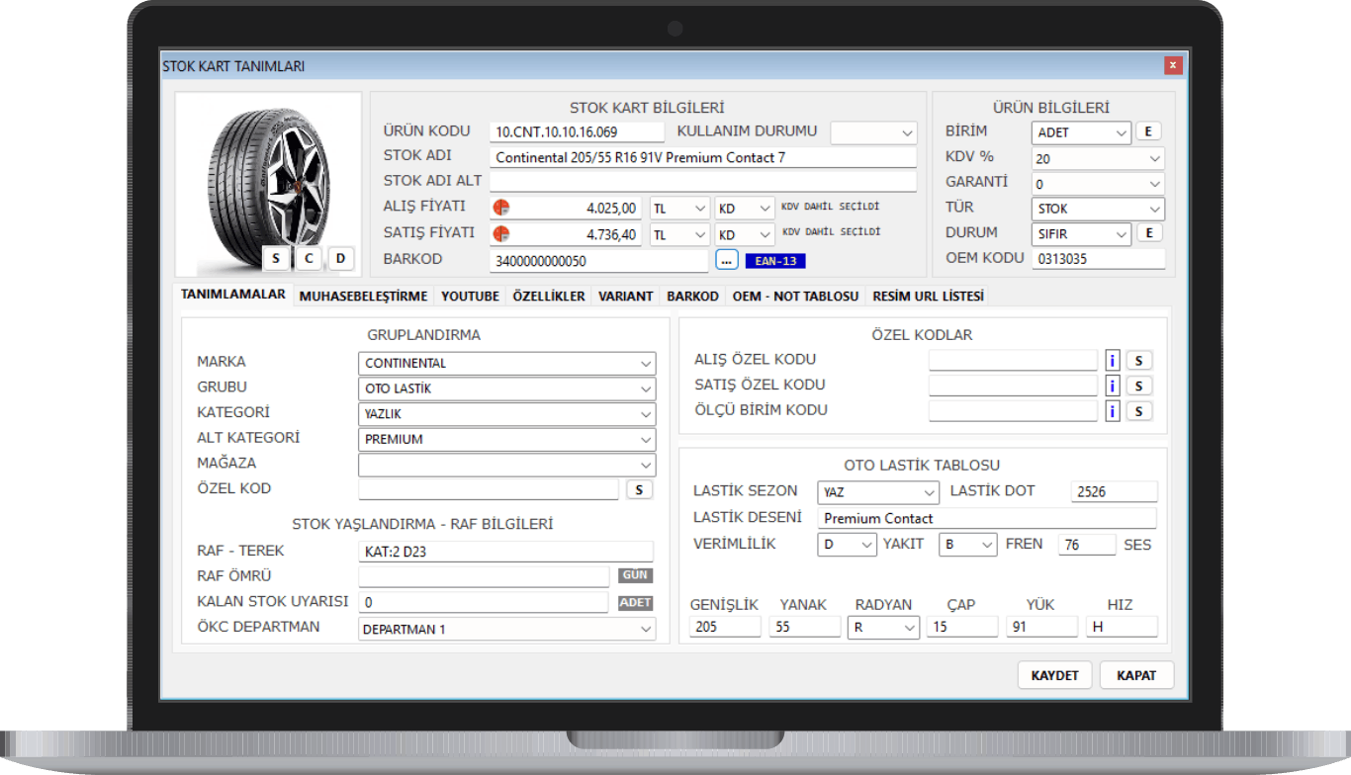Click the ADET label beside KALAN STOK UYARISI

point(636,603)
